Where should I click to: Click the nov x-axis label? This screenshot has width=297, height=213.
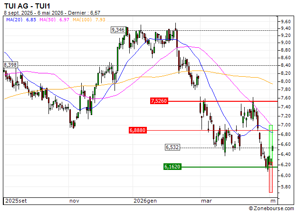pyautogui.click(x=74, y=201)
